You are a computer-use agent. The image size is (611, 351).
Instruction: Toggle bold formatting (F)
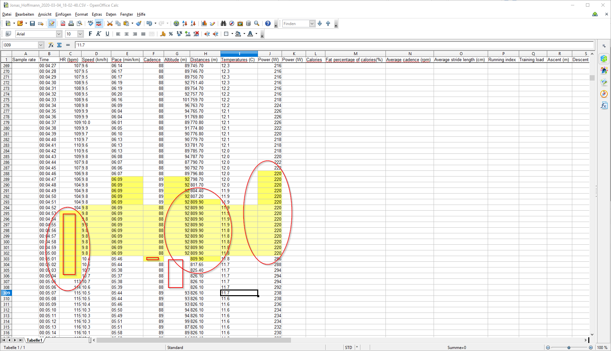coord(90,34)
